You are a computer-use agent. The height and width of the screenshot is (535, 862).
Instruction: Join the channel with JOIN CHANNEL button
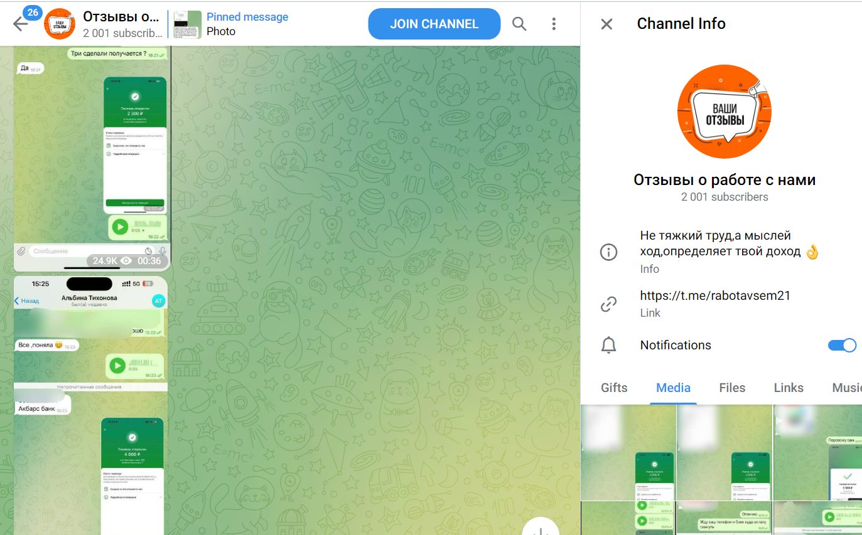tap(434, 24)
